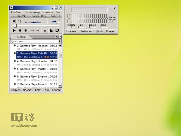Skip to the next track

click(x=38, y=31)
